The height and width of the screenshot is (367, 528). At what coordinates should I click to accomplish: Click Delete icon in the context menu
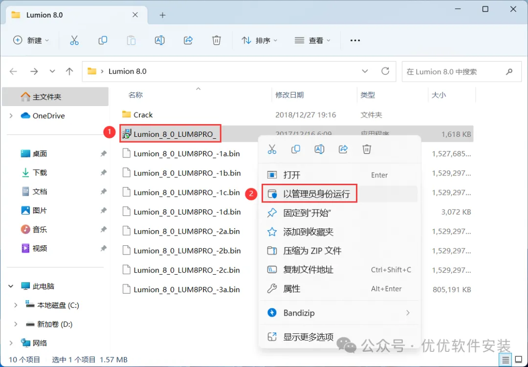tap(367, 149)
